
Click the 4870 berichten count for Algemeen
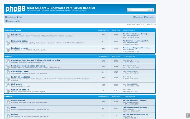tap(116, 35)
